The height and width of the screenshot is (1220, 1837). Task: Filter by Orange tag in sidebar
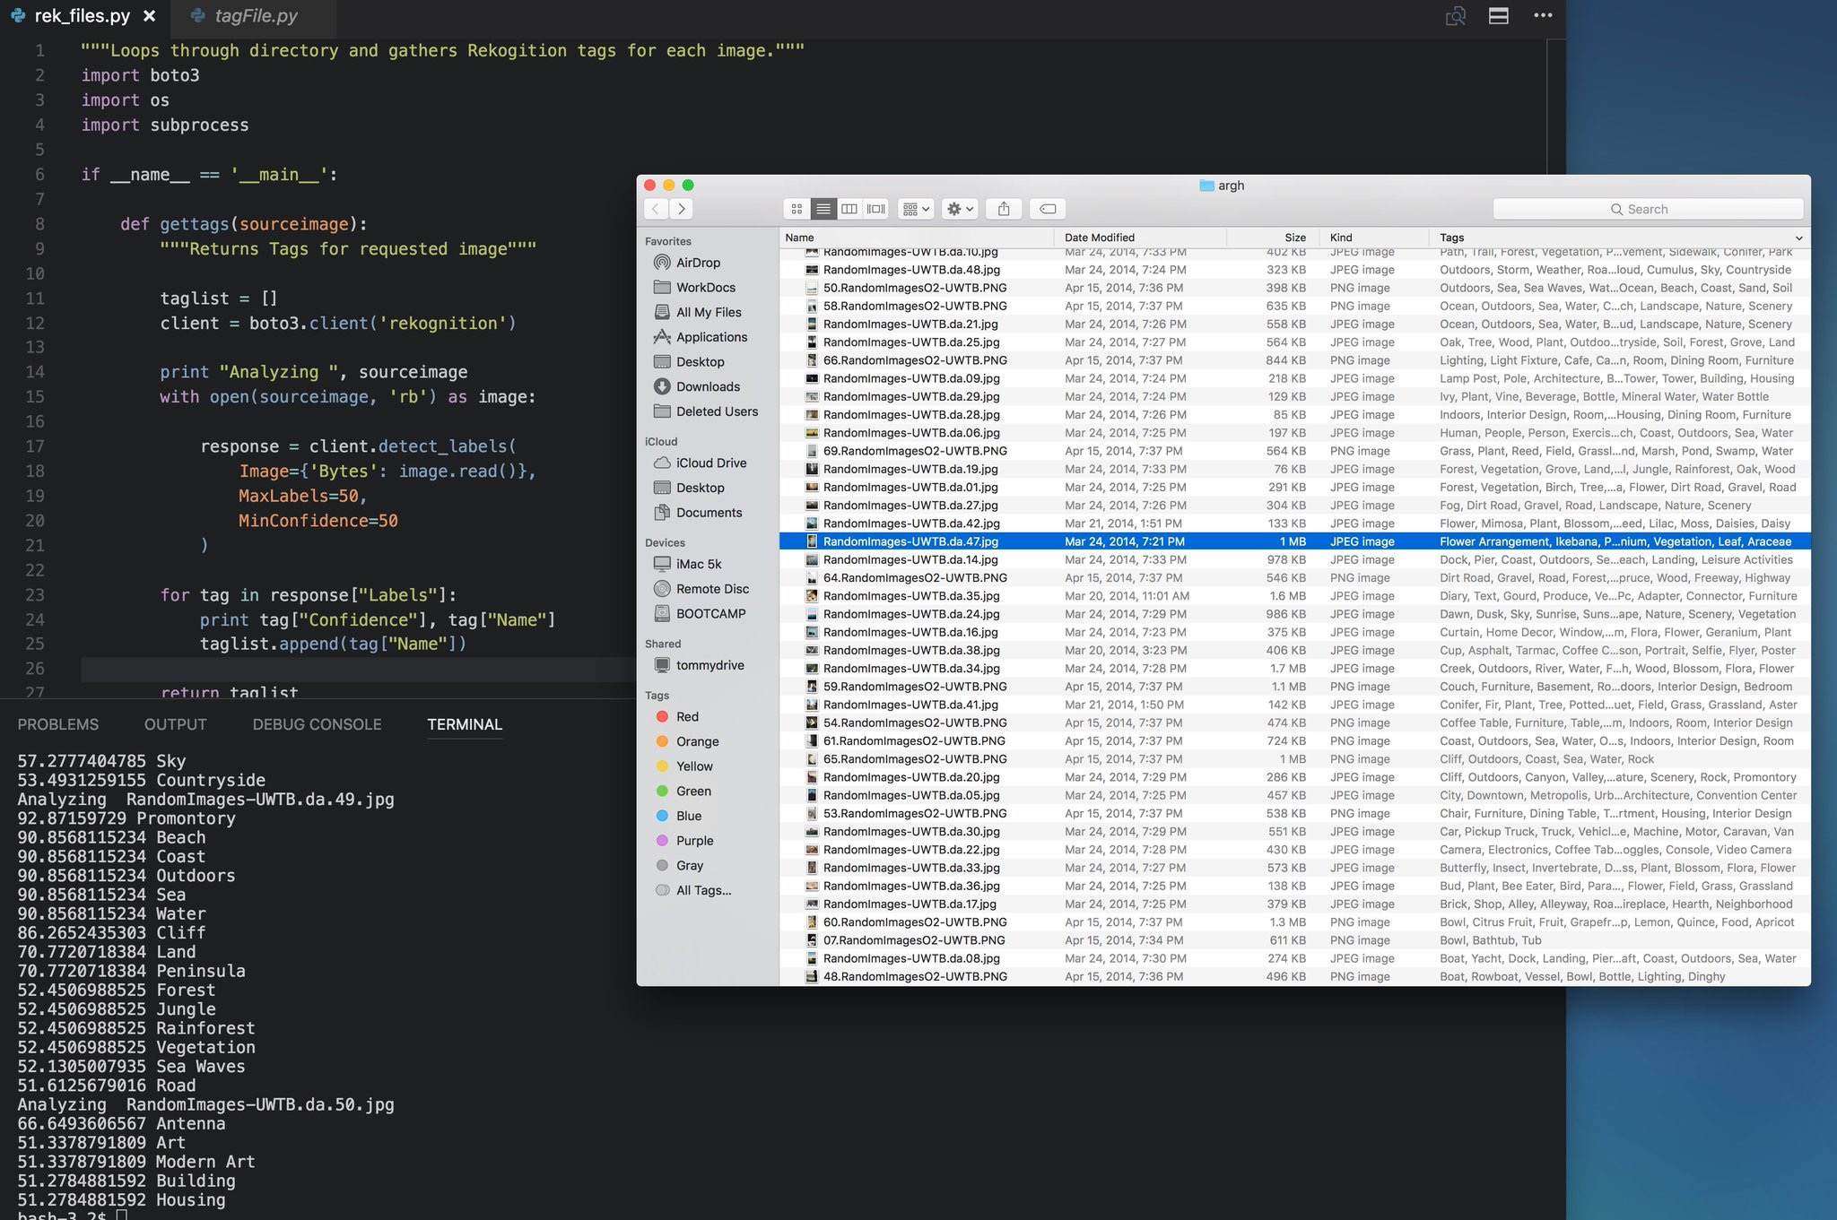(697, 741)
